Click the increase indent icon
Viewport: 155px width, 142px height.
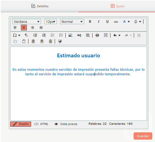pos(35,35)
